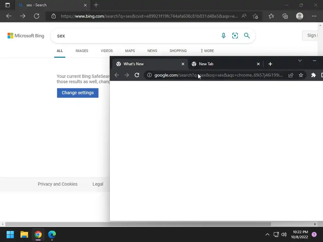Viewport: 323px width, 242px height.
Task: Open Chrome Extensions puzzle icon
Action: [x=314, y=75]
